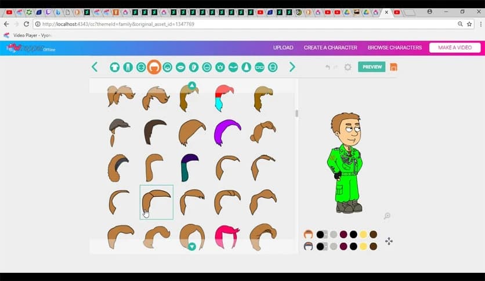Open the Browse Characters menu item

pos(394,48)
